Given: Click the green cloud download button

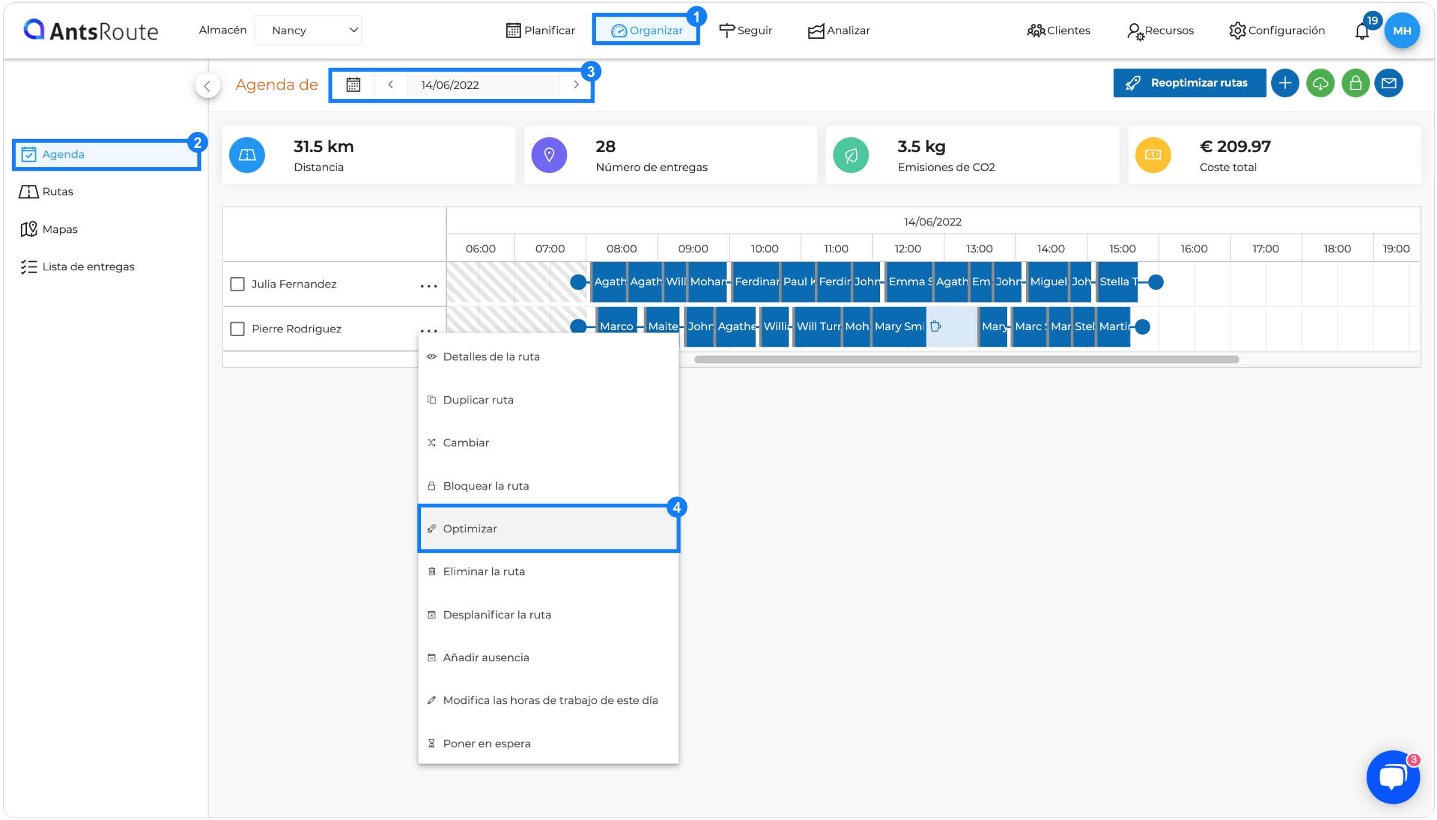Looking at the screenshot, I should pyautogui.click(x=1320, y=83).
